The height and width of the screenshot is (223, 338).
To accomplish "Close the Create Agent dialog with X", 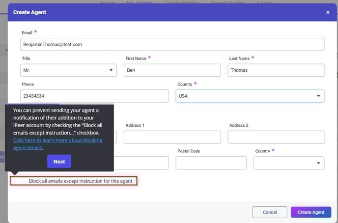I will click(328, 12).
